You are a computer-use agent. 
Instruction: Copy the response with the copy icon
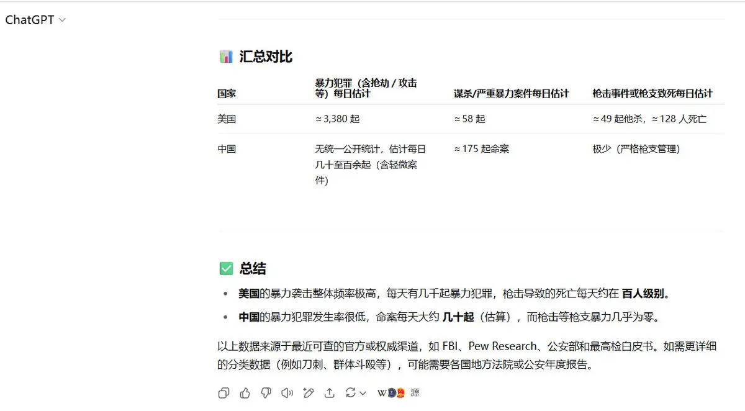pos(224,393)
